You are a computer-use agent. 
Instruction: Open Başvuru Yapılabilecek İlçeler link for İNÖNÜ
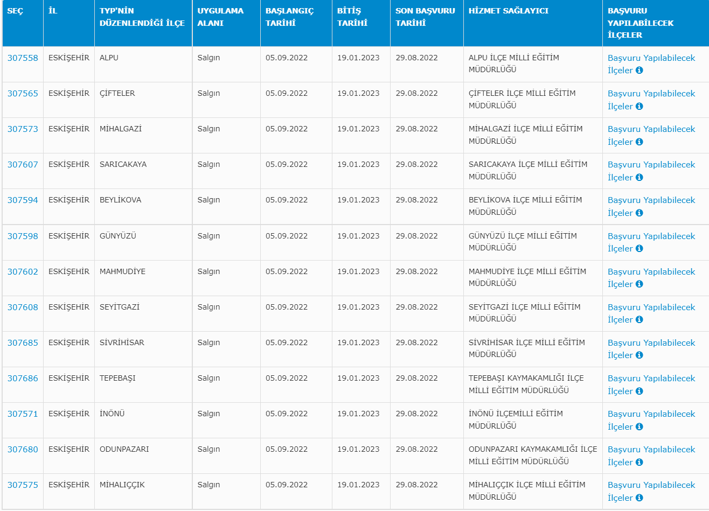pyautogui.click(x=651, y=414)
